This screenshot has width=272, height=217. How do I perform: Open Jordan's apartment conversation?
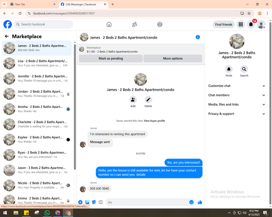pos(36,94)
